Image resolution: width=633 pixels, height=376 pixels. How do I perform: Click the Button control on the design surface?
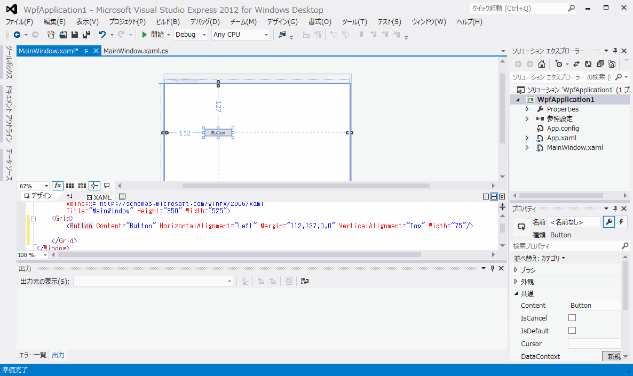[x=218, y=133]
